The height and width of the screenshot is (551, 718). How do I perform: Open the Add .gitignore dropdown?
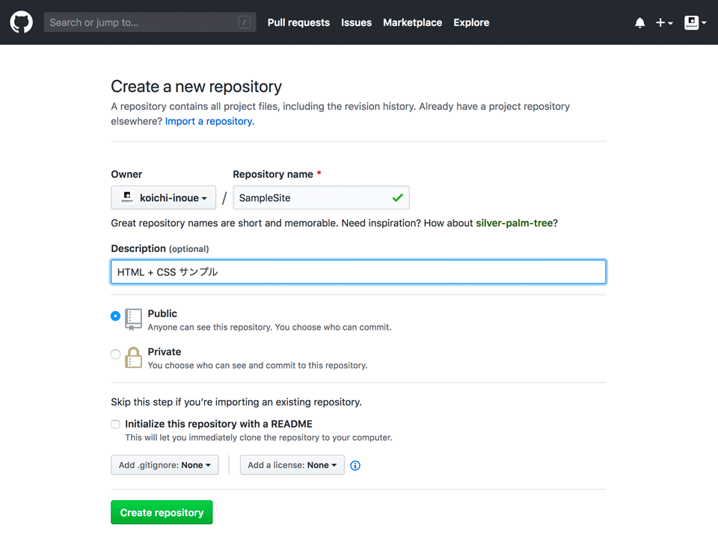coord(165,465)
